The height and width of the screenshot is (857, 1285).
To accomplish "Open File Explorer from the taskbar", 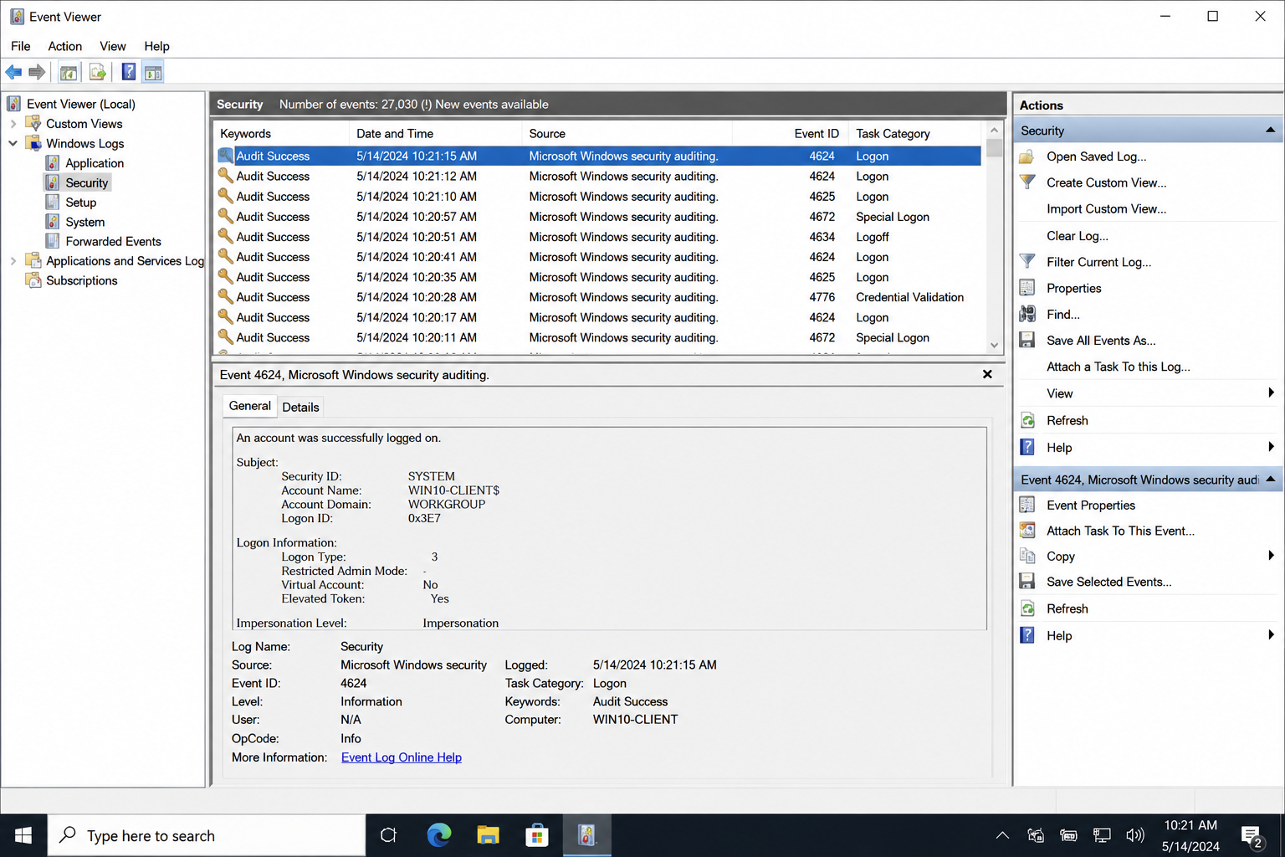I will tap(488, 835).
